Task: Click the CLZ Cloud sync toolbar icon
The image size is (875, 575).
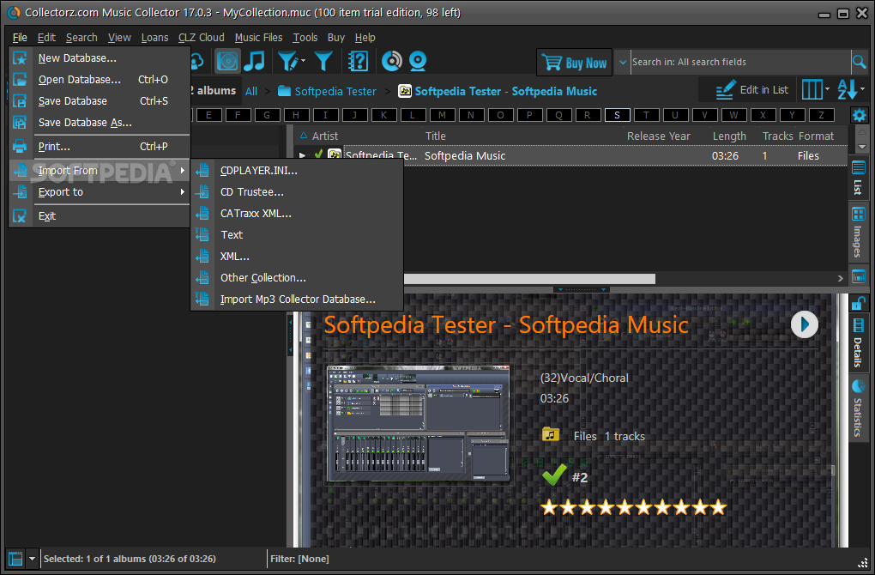Action: (x=197, y=61)
